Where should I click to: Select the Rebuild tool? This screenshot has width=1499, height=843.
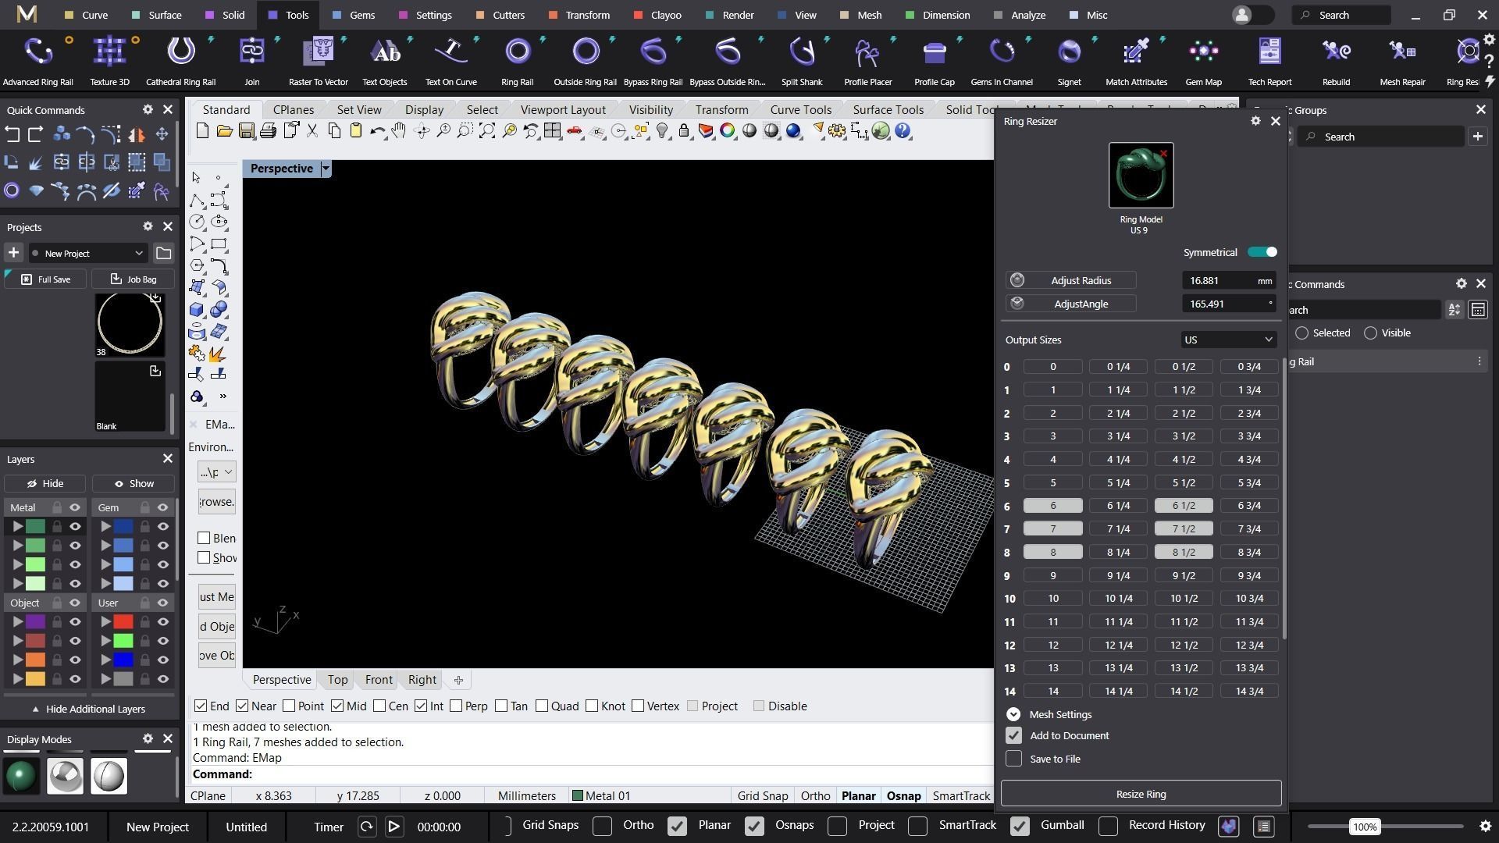1336,61
